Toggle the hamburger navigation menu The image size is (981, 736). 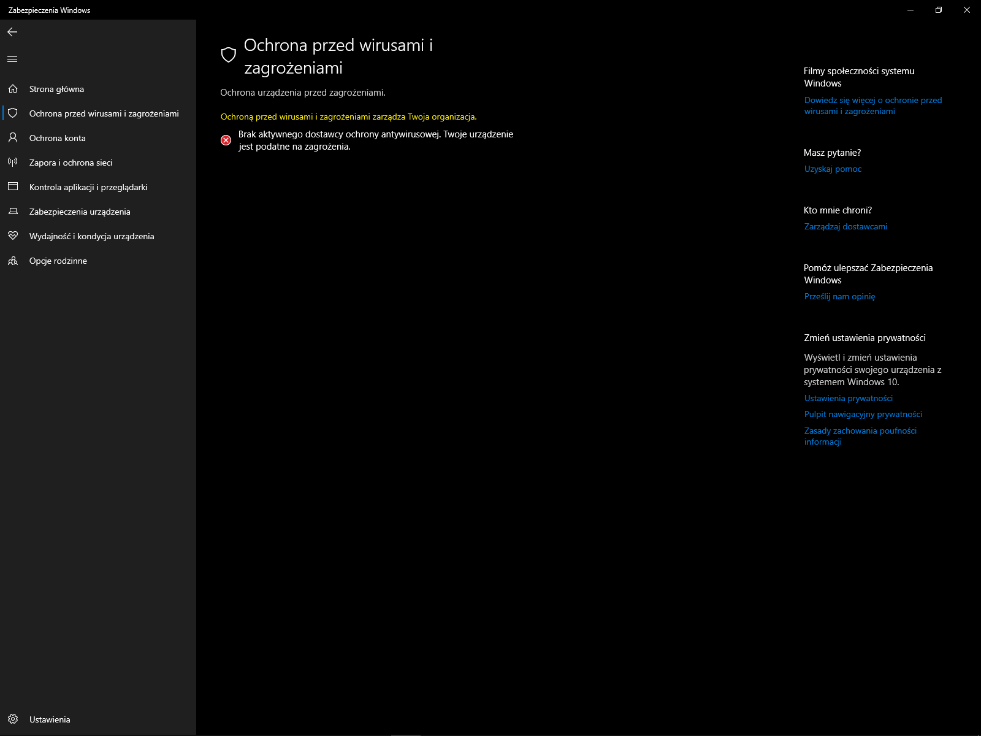point(12,59)
